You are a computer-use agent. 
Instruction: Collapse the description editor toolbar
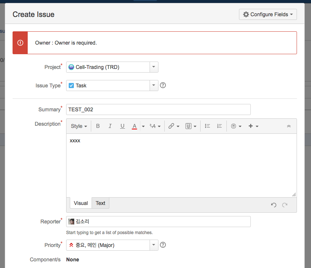(x=288, y=126)
